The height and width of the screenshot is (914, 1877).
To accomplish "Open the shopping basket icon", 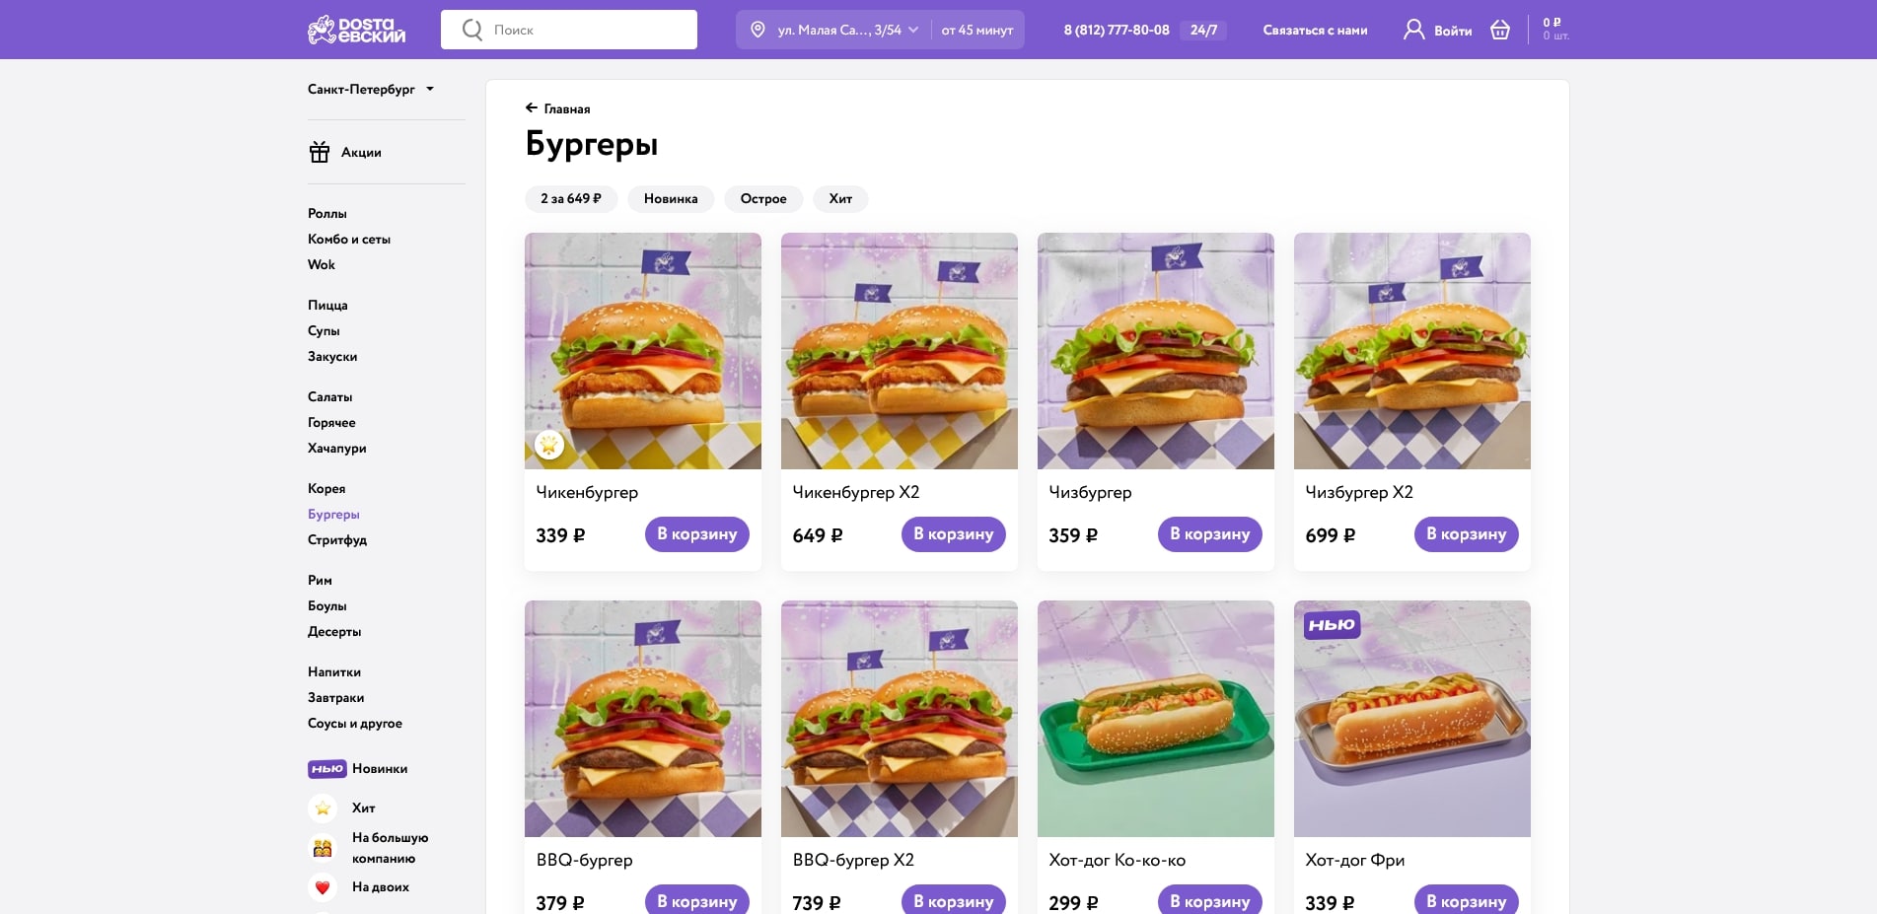I will (x=1500, y=30).
